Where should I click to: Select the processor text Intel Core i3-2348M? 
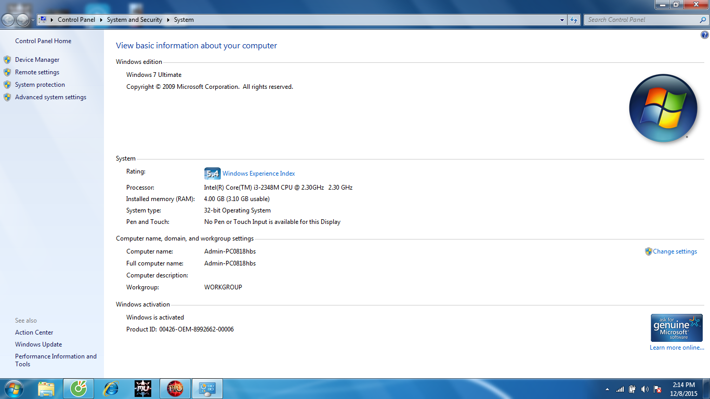point(278,188)
